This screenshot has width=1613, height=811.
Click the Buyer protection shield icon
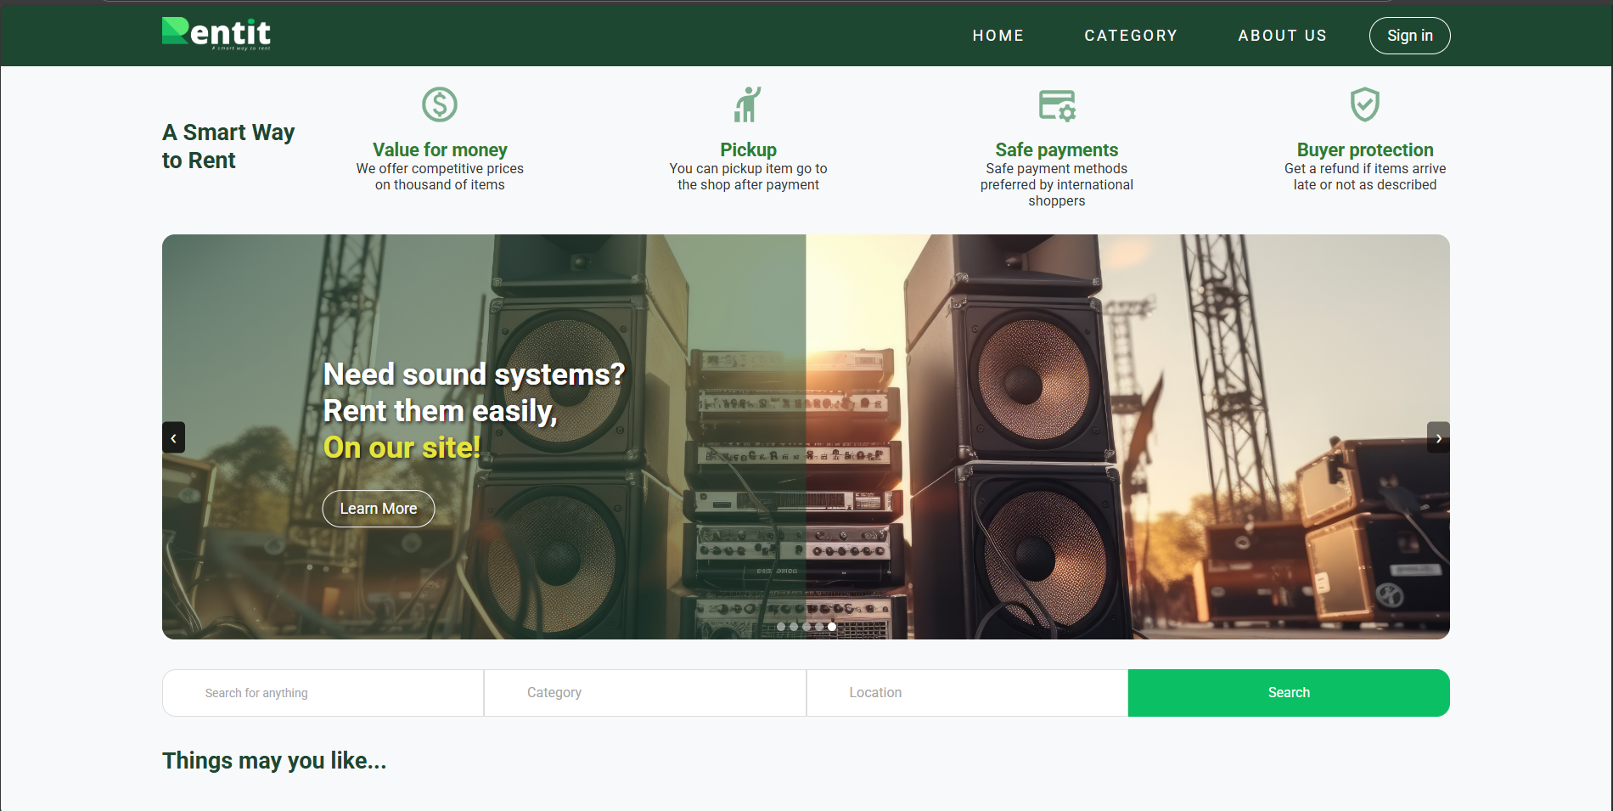[1364, 104]
